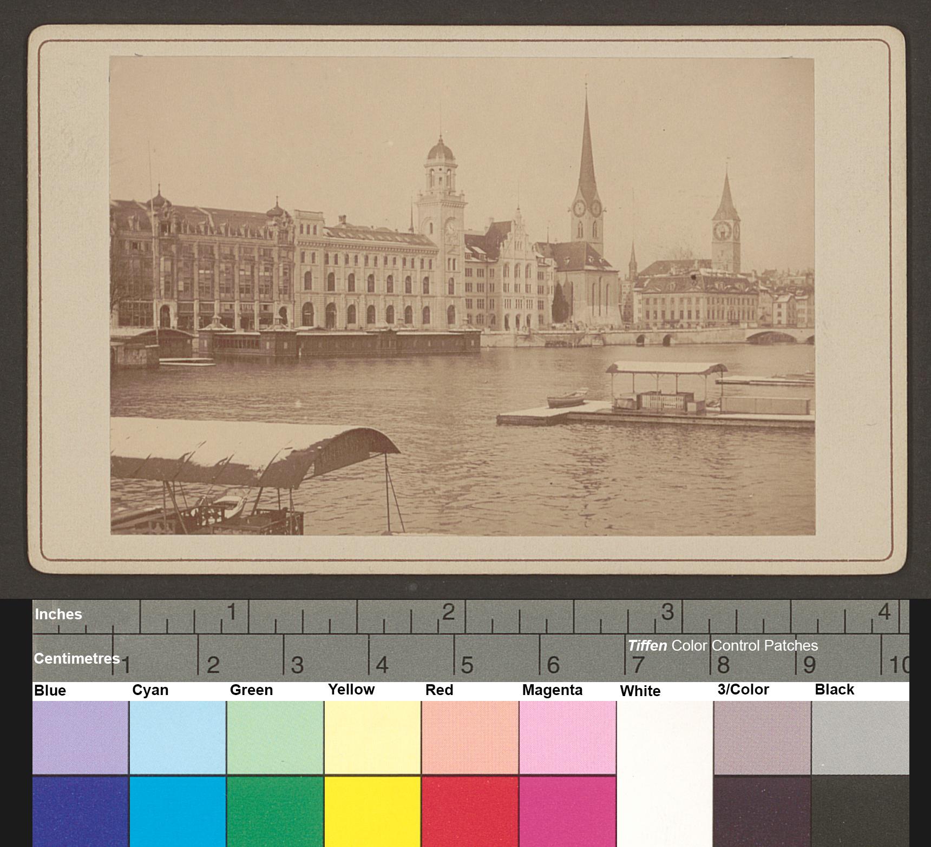Click the sepia city waterfront photograph
This screenshot has width=931, height=847.
(x=463, y=296)
